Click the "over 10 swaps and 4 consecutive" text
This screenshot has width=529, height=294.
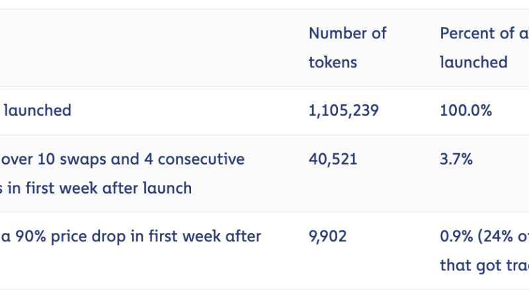[x=124, y=159]
